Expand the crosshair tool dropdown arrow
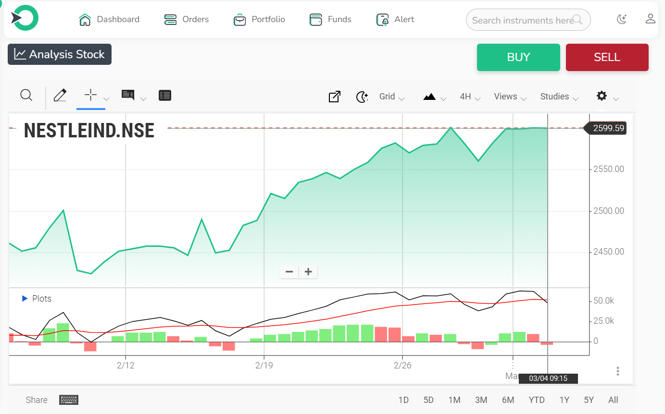The width and height of the screenshot is (665, 414). (107, 99)
